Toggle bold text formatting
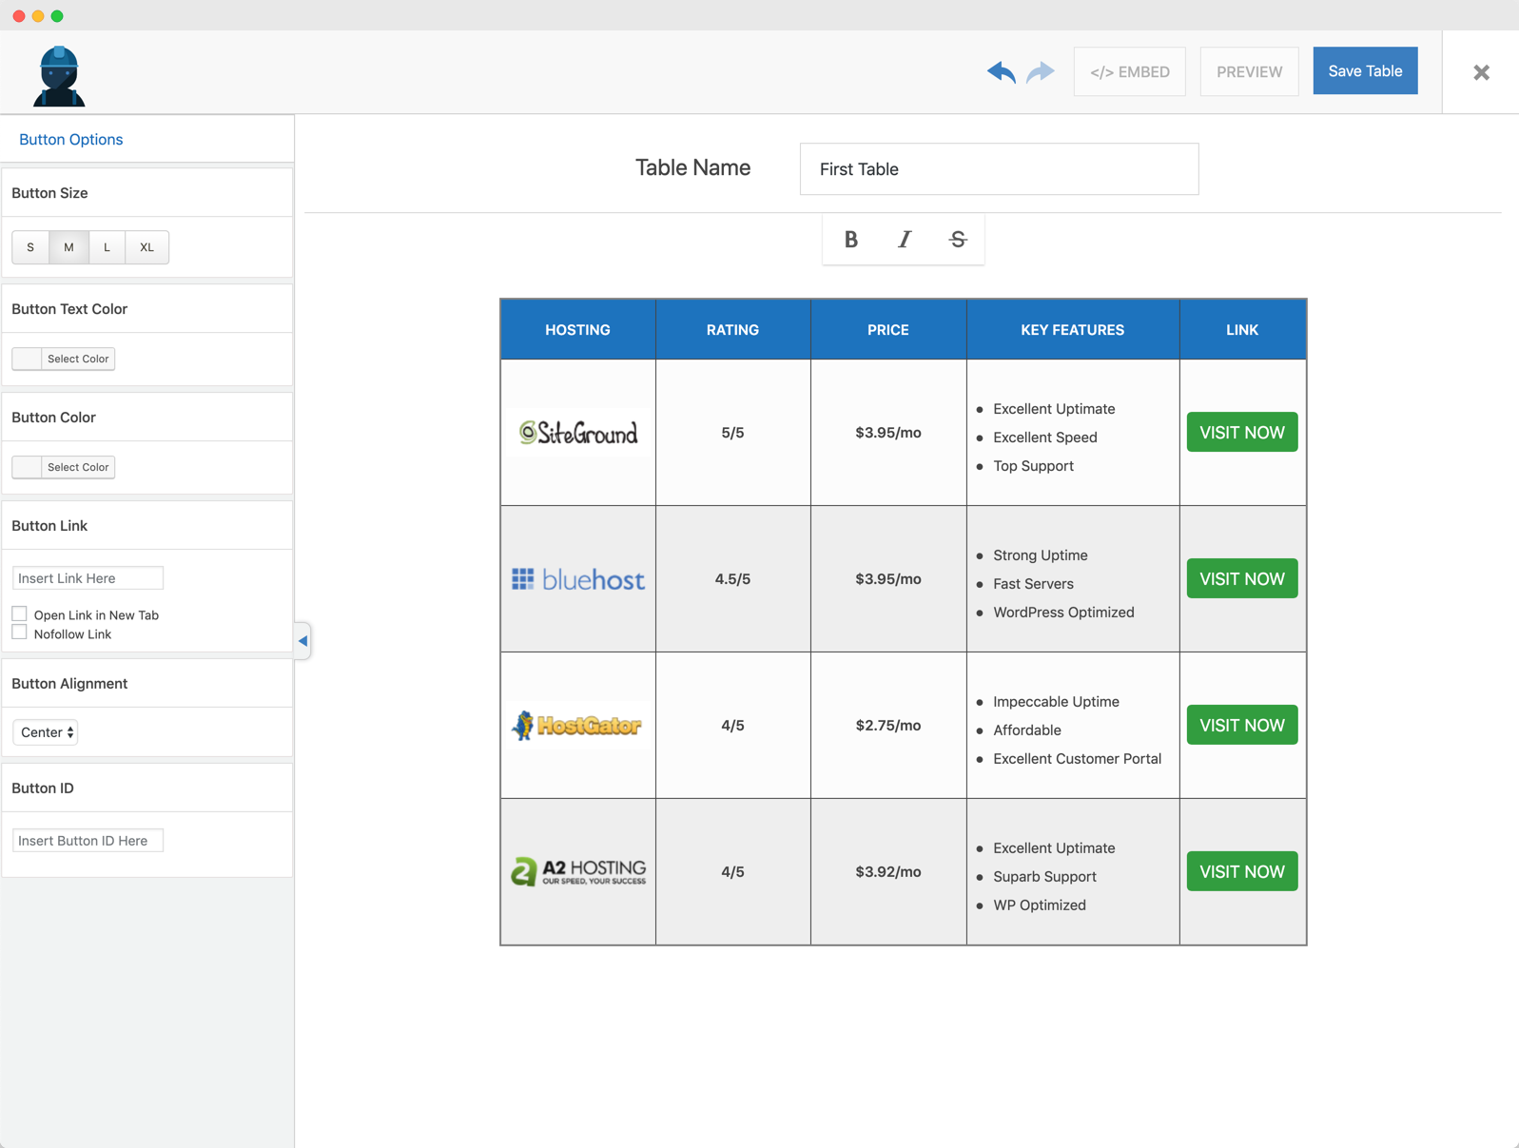The height and width of the screenshot is (1148, 1519). pos(850,240)
